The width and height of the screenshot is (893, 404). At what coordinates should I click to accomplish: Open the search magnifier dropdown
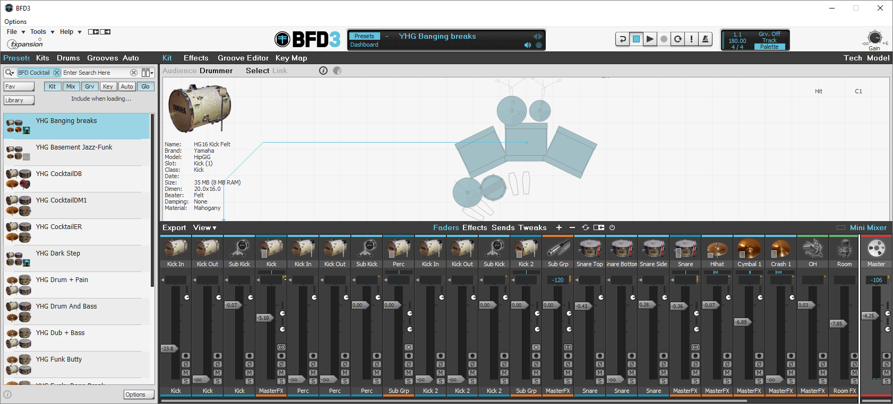tap(10, 73)
